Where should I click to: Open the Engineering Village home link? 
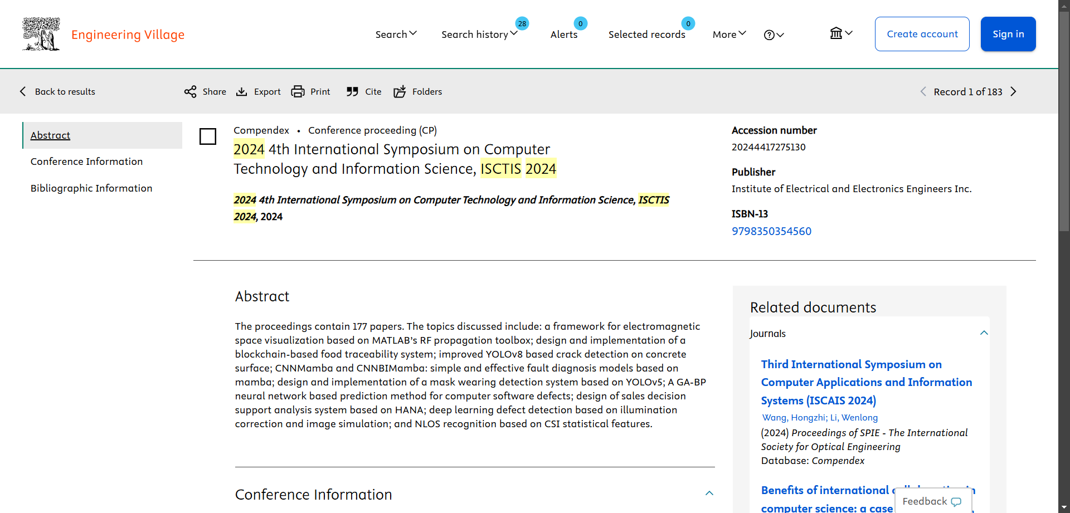click(x=128, y=35)
